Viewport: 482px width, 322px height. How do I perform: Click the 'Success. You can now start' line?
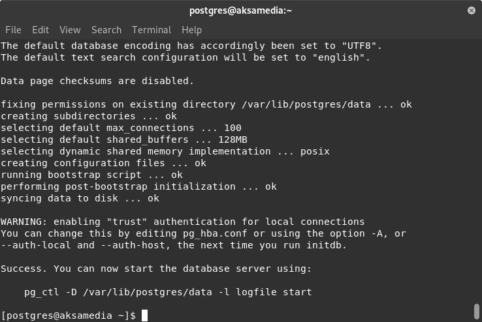pos(156,269)
